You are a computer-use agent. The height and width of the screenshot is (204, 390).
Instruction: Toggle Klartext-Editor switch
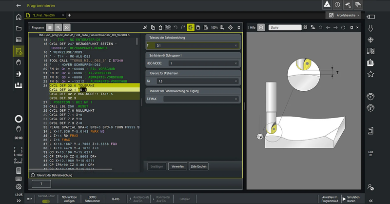pyautogui.click(x=46, y=201)
